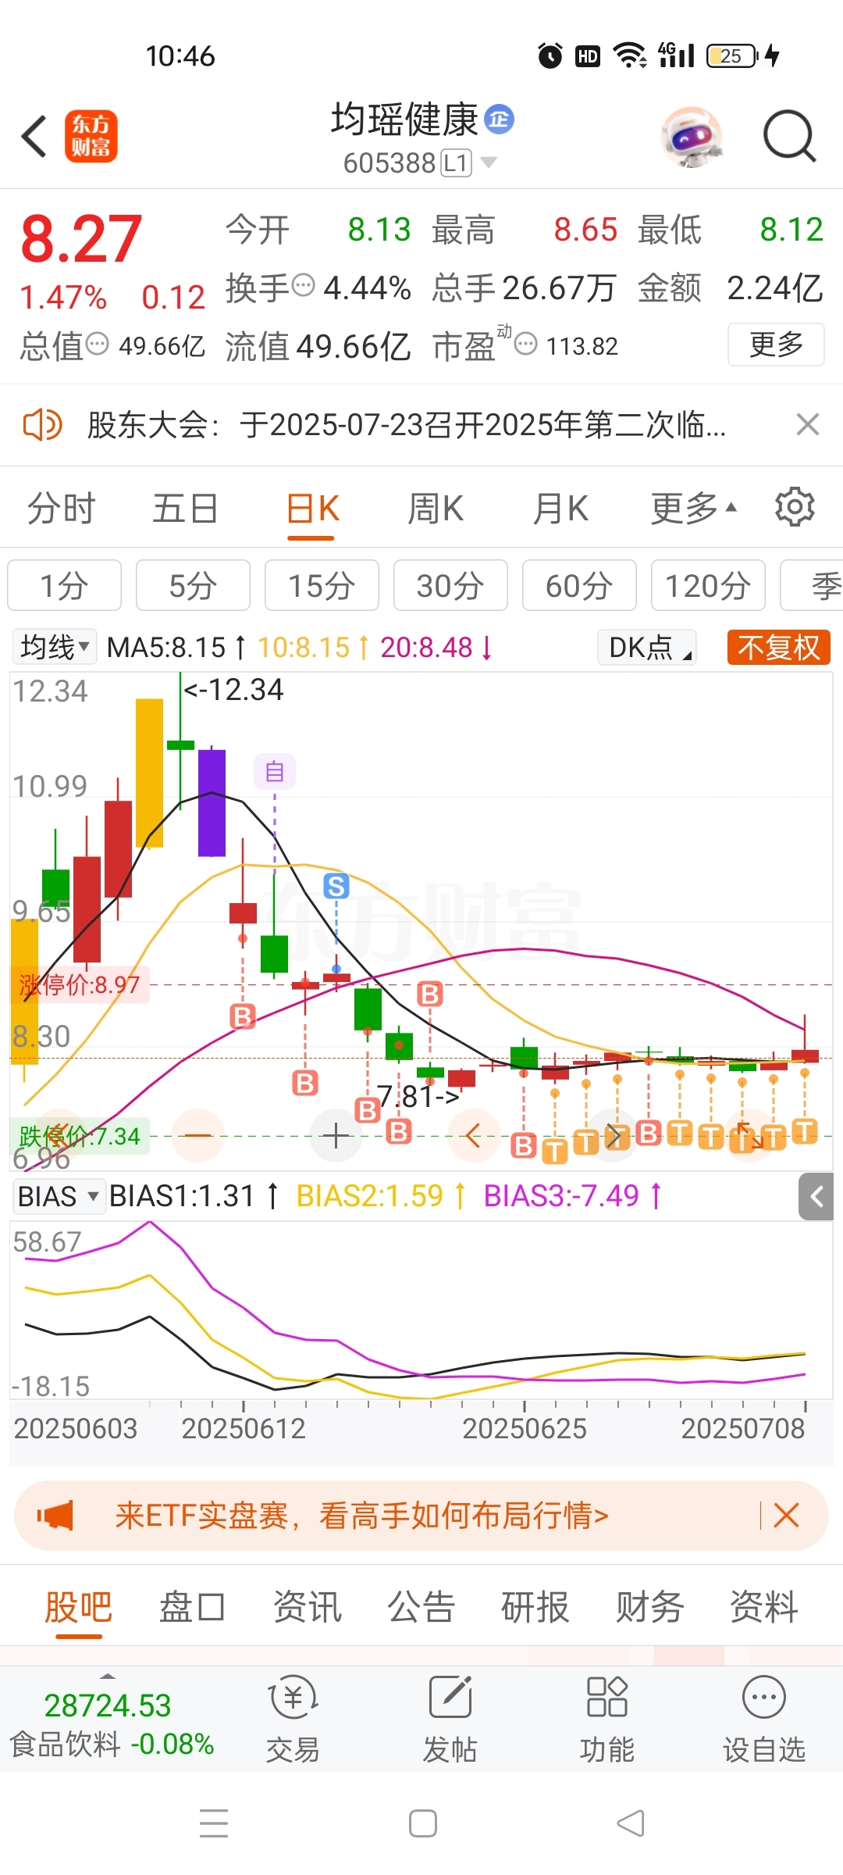The image size is (843, 1875).
Task: Toggle the 不复权 adjustment button
Action: [778, 647]
